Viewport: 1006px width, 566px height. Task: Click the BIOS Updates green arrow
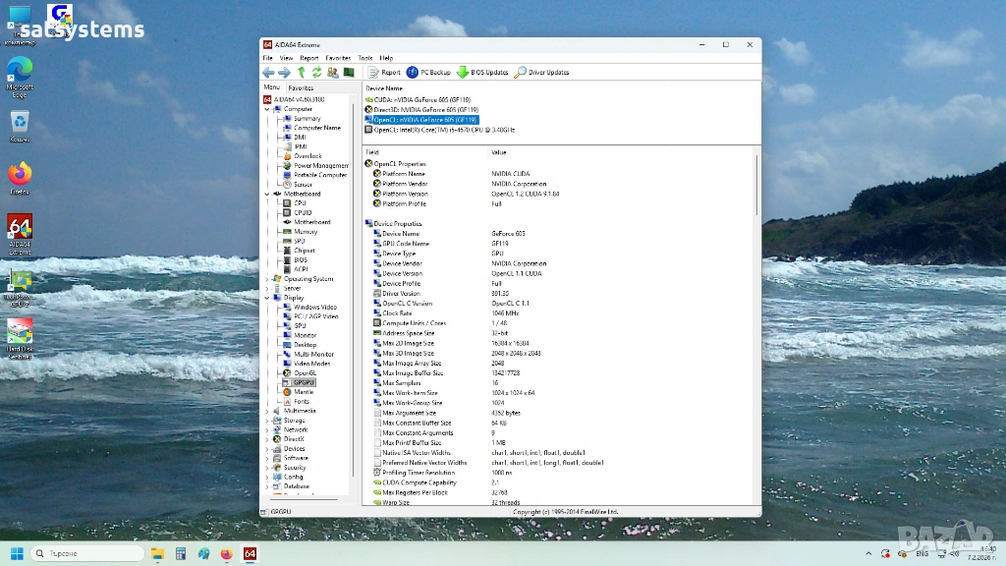click(x=463, y=73)
